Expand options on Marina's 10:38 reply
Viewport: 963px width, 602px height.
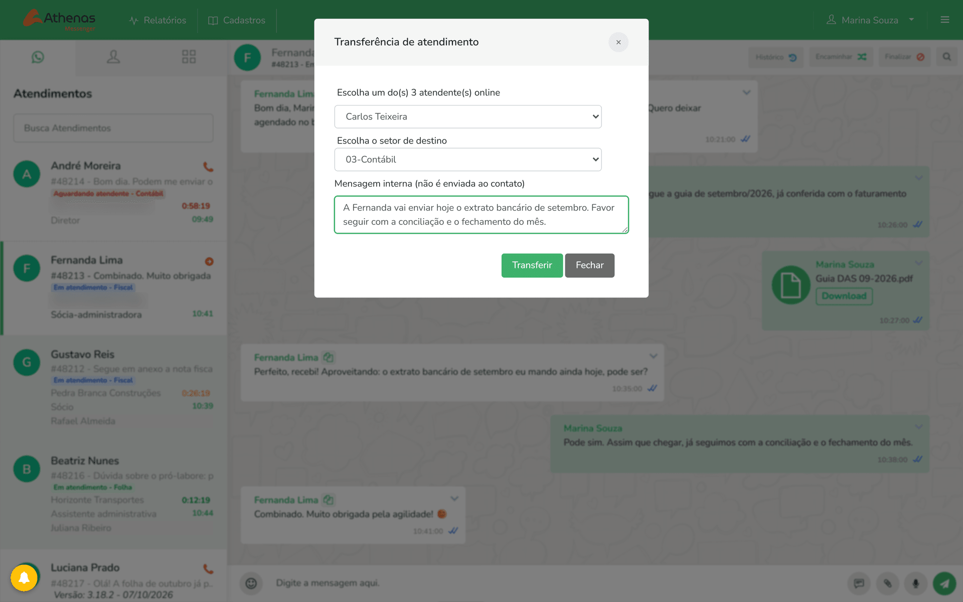pyautogui.click(x=918, y=427)
